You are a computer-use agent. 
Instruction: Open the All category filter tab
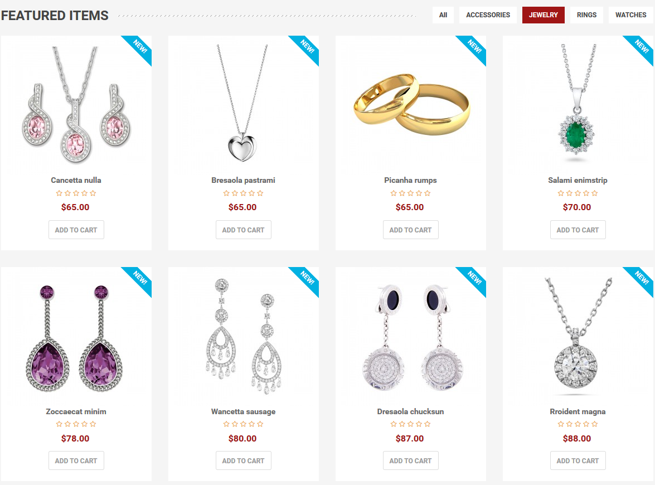tap(443, 15)
